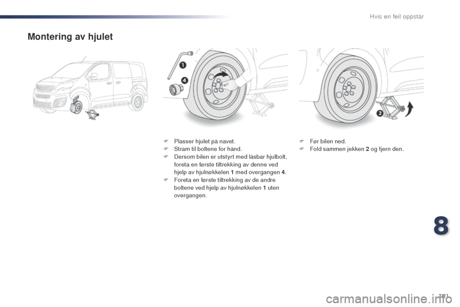Click the 'Fold sammen jekken 2 og fjern den.' line
Viewport: 460px width, 307px height.
[x=356, y=149]
